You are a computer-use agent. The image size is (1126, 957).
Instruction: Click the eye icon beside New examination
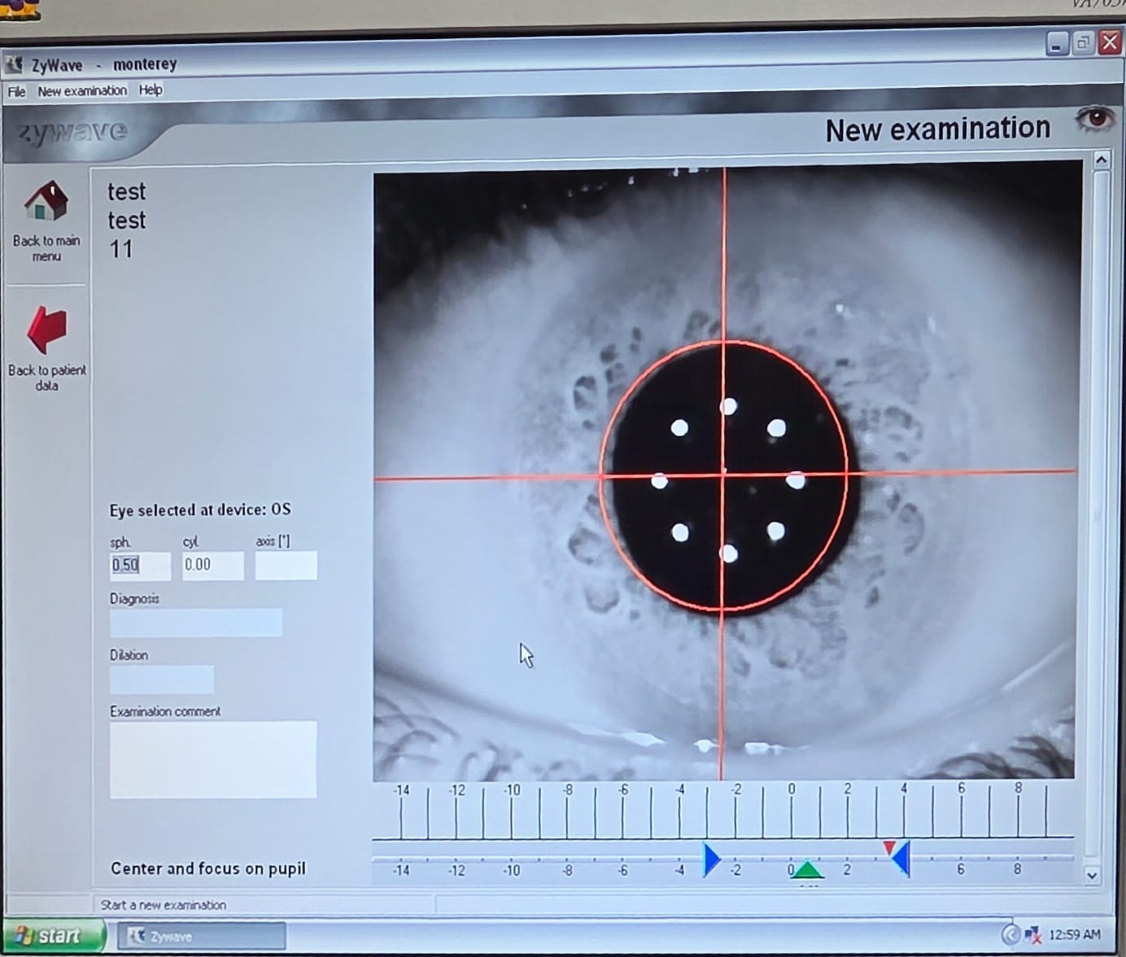click(1094, 120)
